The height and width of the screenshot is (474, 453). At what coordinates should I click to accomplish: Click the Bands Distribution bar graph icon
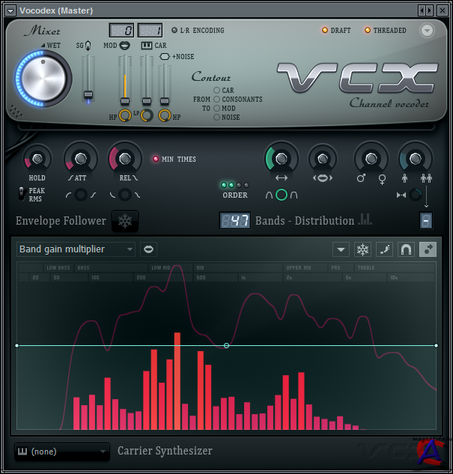tap(365, 219)
